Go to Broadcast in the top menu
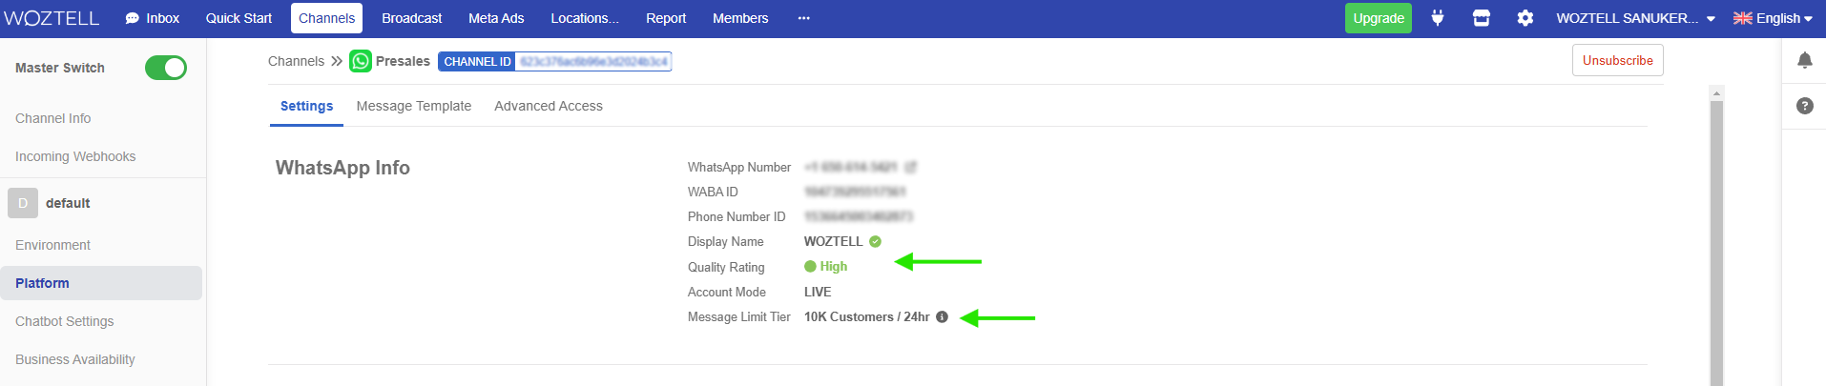 (411, 18)
